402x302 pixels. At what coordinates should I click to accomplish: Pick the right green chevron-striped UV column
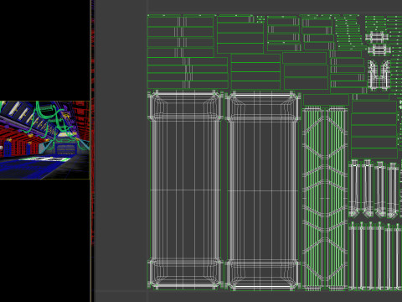tap(338, 199)
